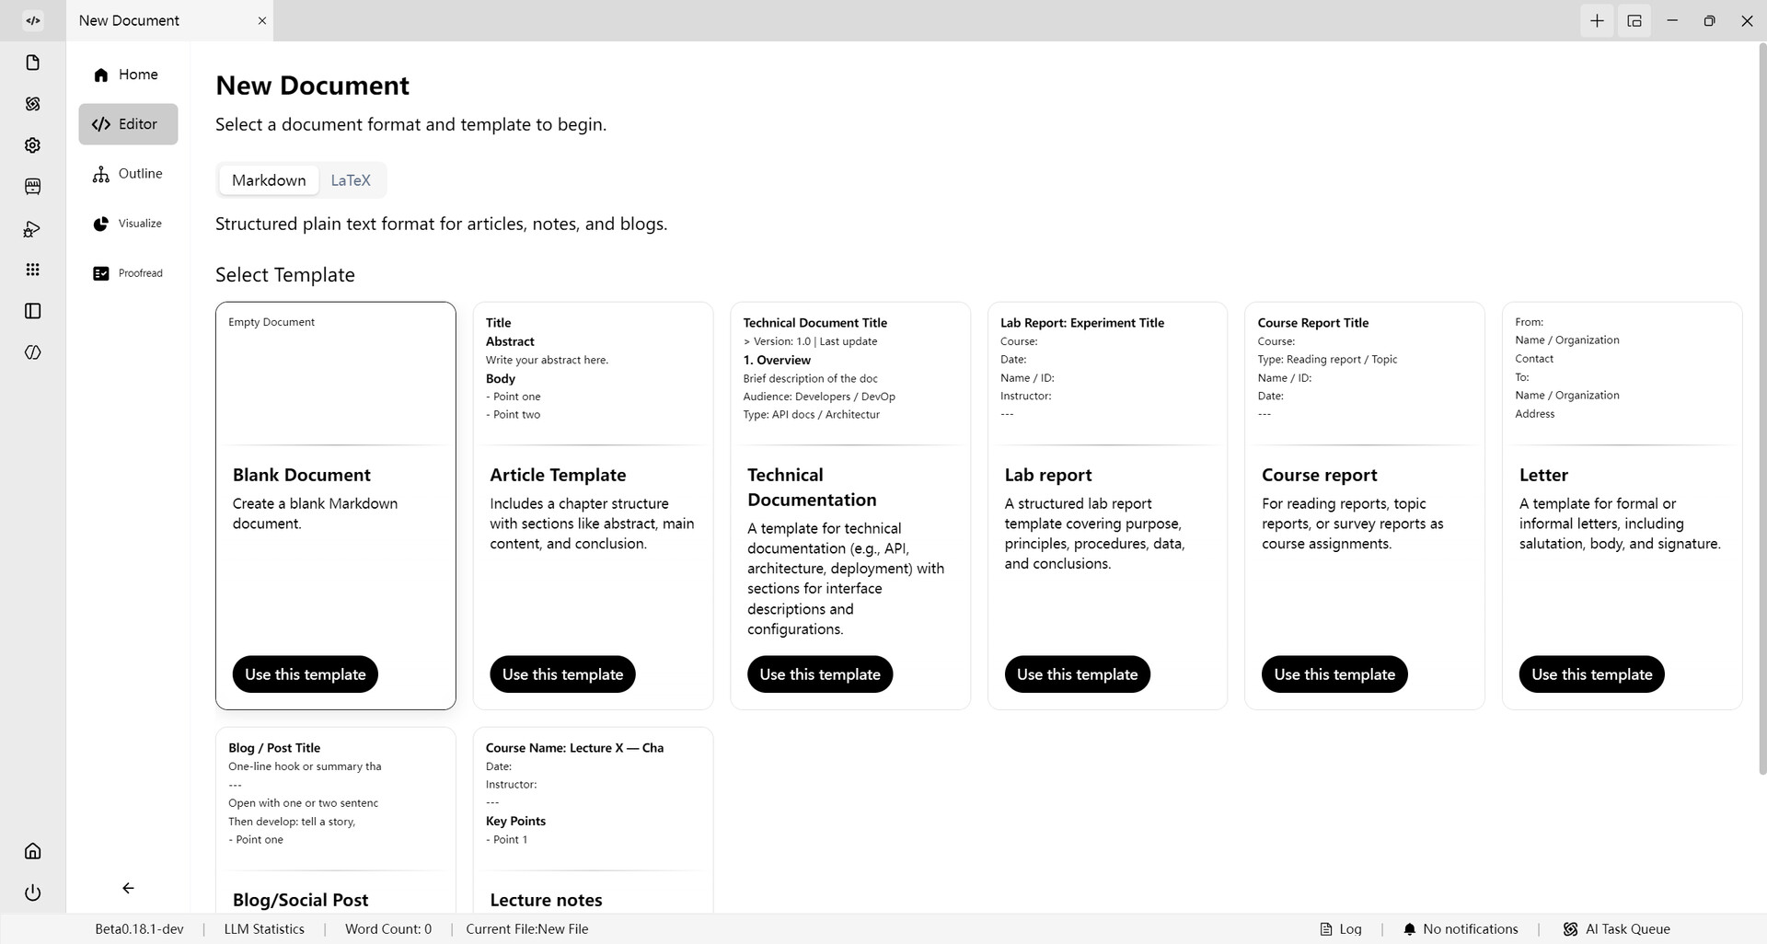
Task: Select the Lecture notes card preview
Action: (x=593, y=800)
